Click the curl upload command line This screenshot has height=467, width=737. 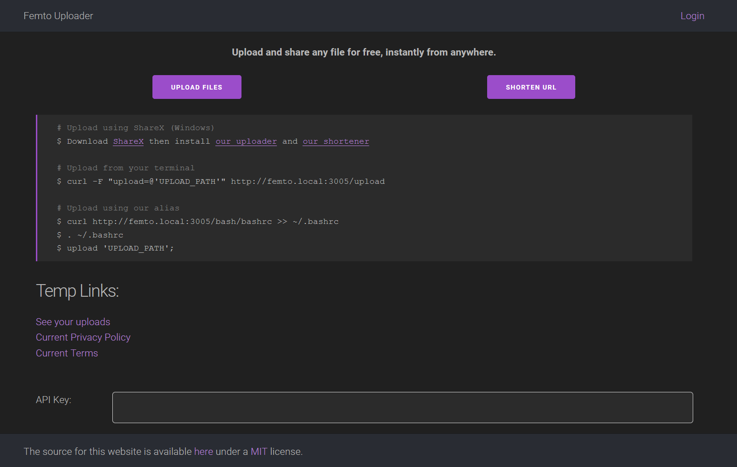click(221, 181)
